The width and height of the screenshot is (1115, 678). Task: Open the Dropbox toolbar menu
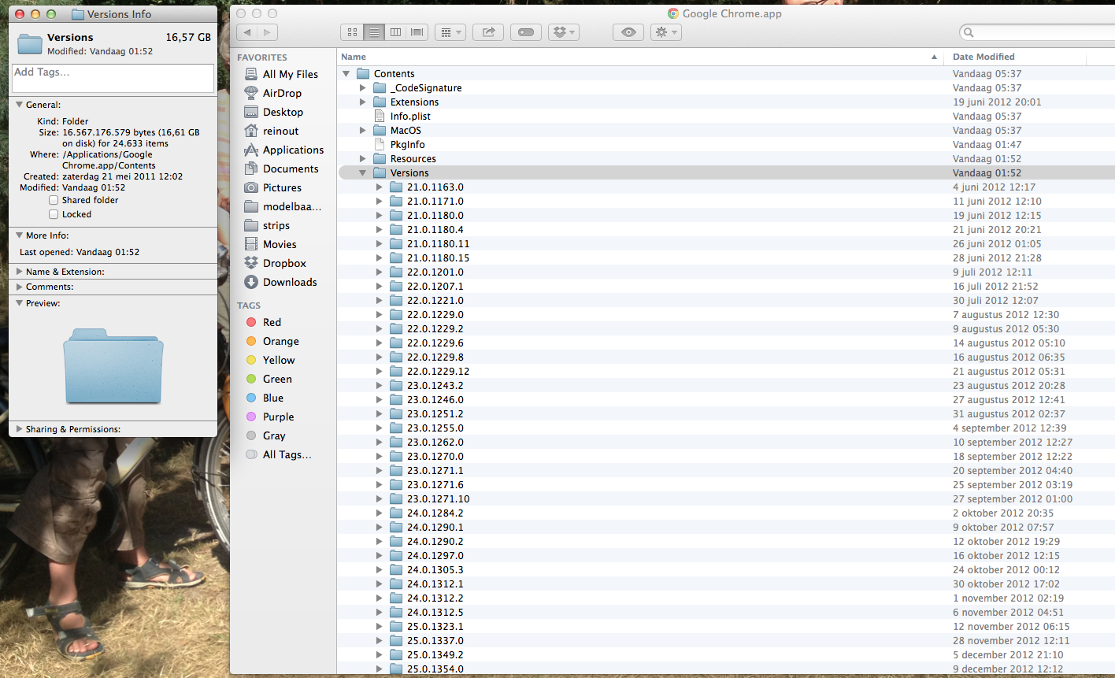click(x=564, y=32)
